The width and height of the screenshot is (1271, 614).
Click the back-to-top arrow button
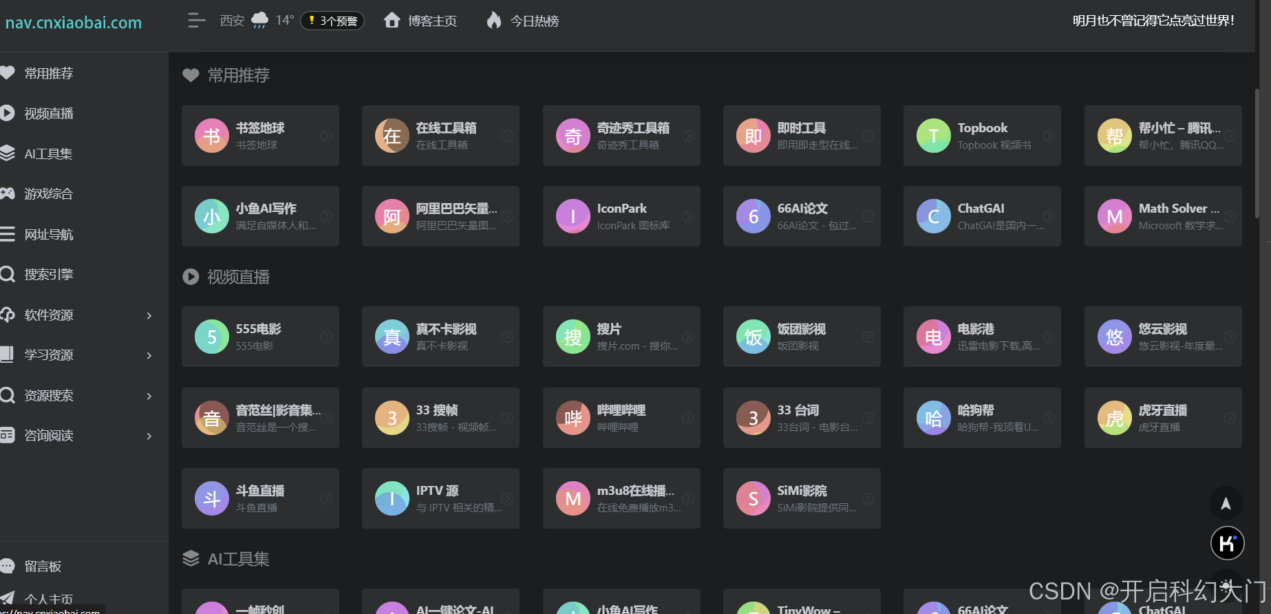coord(1226,503)
